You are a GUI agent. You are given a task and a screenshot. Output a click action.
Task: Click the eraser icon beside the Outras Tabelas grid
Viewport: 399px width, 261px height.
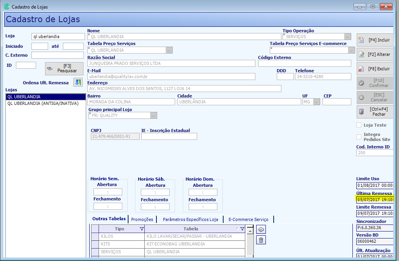pos(261,230)
